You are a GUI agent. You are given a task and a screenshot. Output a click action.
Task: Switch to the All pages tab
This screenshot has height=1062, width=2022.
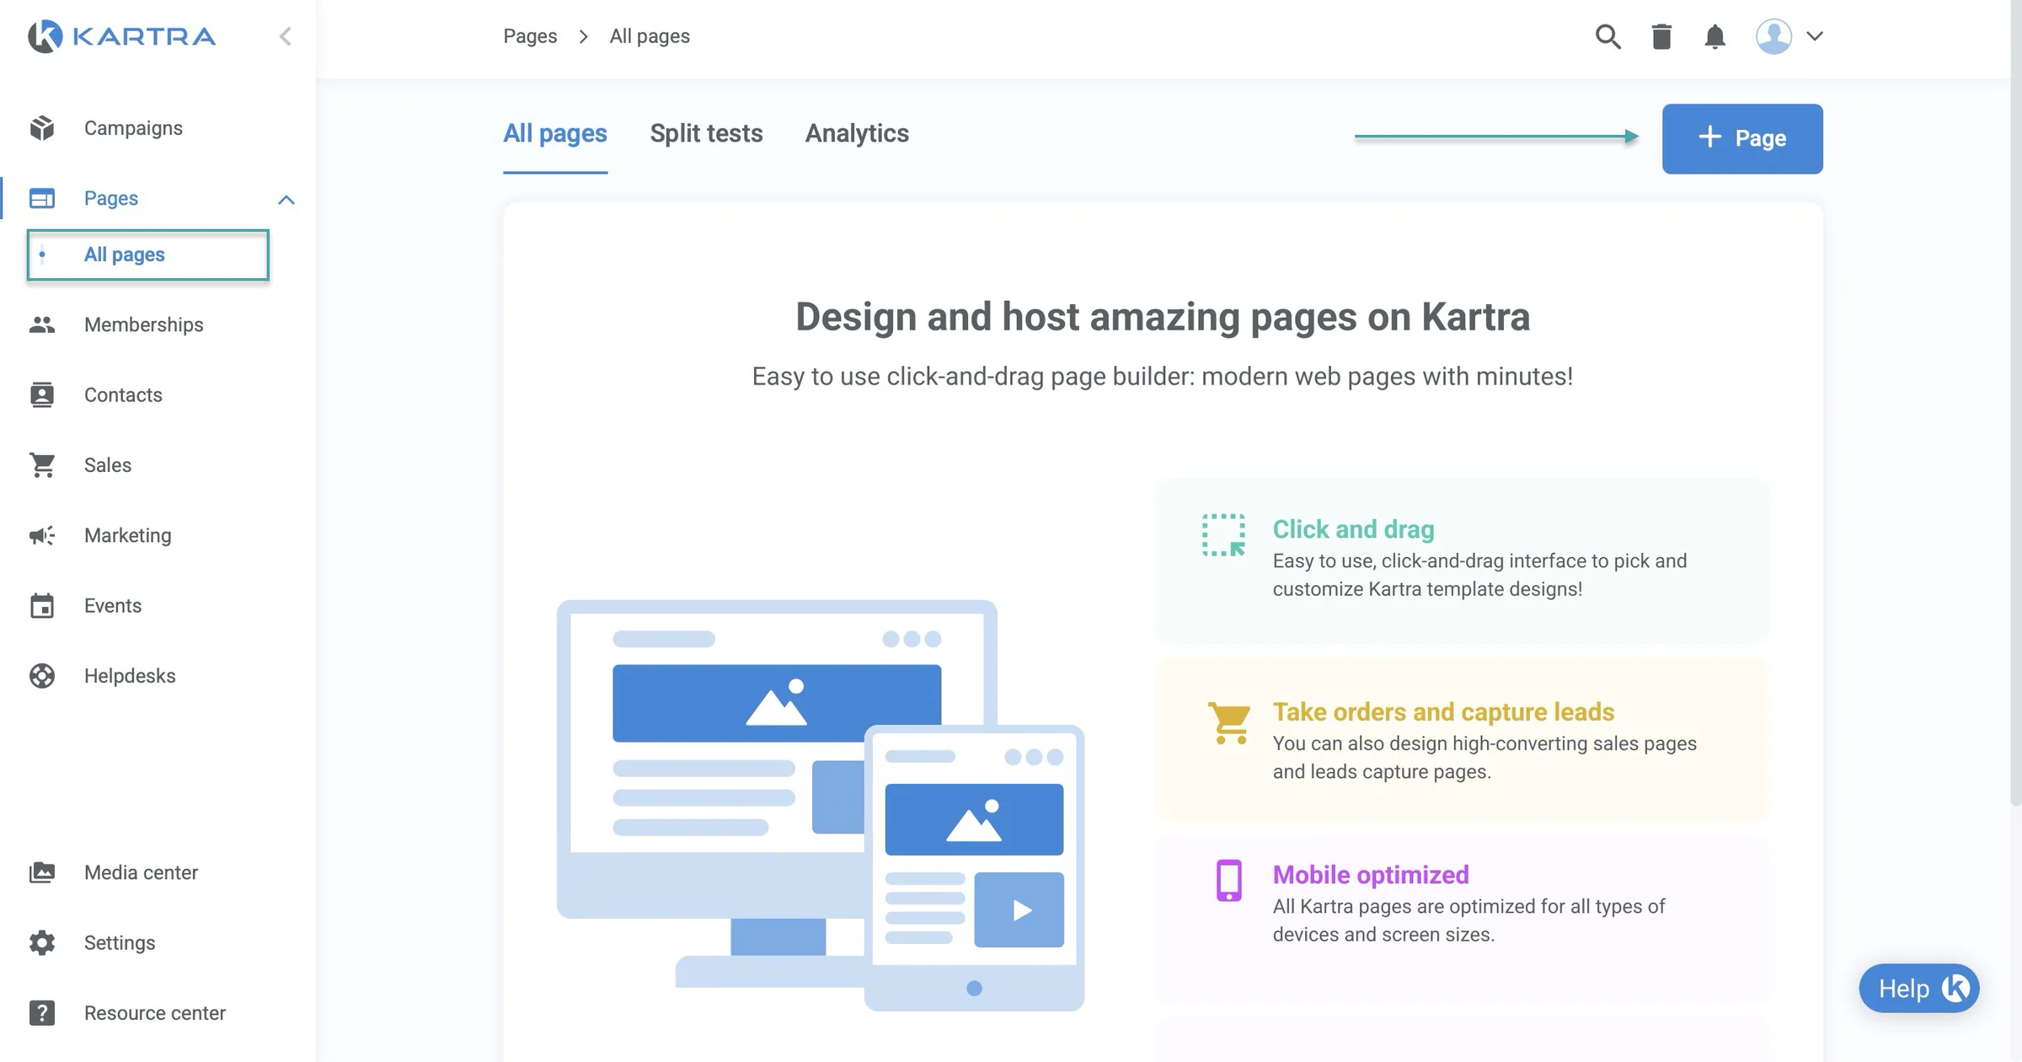point(555,134)
